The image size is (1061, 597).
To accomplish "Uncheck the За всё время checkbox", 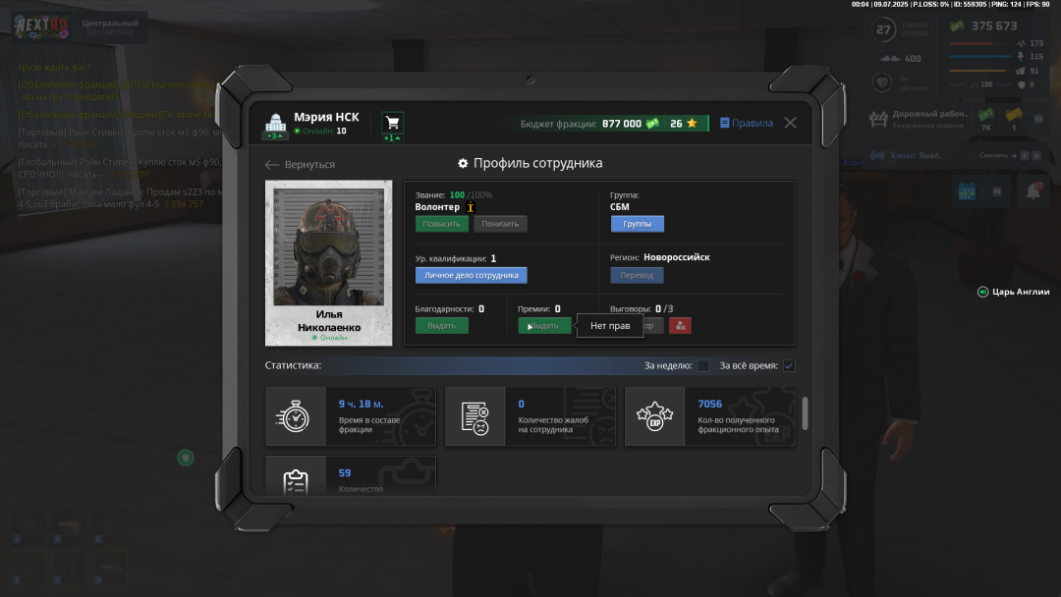I will point(789,366).
